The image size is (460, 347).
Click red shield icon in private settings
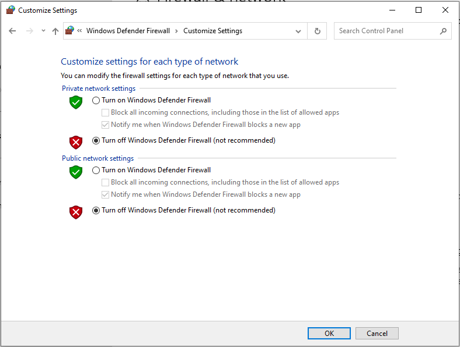(76, 143)
